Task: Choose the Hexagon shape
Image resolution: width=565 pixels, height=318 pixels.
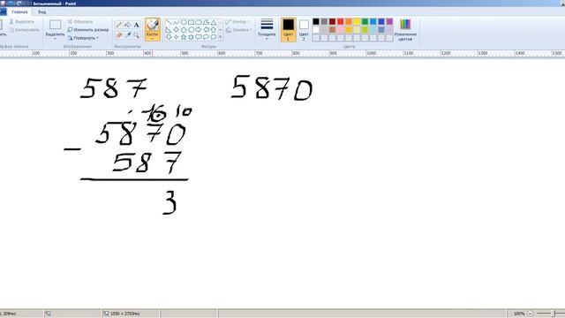Action: tap(191, 29)
